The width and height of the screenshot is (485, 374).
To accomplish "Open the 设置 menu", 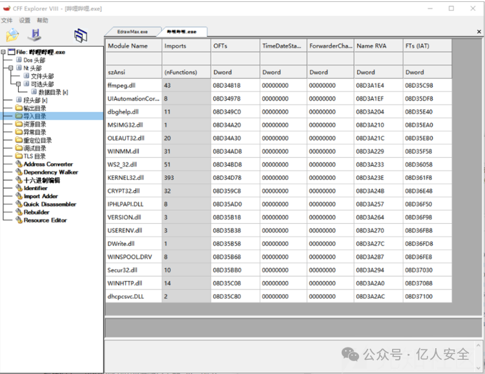I will coord(25,21).
